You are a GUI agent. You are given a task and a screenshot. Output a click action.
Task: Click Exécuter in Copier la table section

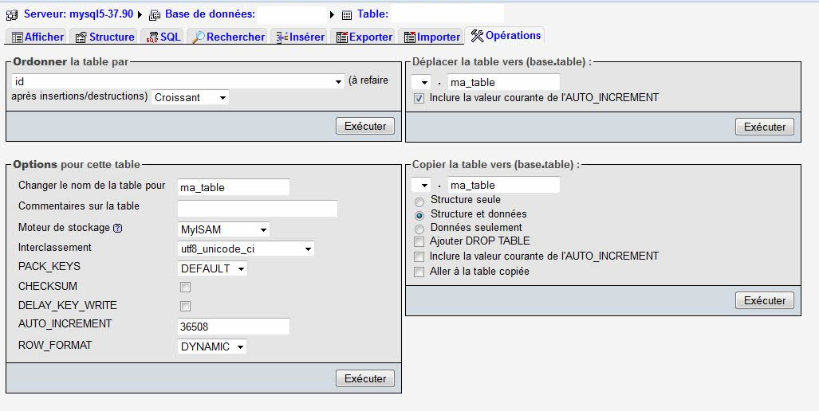point(764,300)
